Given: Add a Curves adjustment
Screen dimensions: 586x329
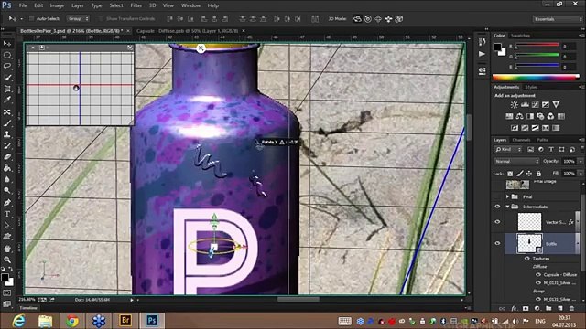Looking at the screenshot, I should point(535,105).
